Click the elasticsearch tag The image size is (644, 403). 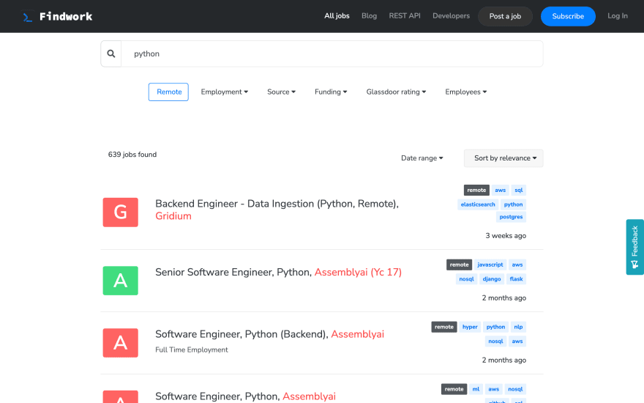click(478, 204)
